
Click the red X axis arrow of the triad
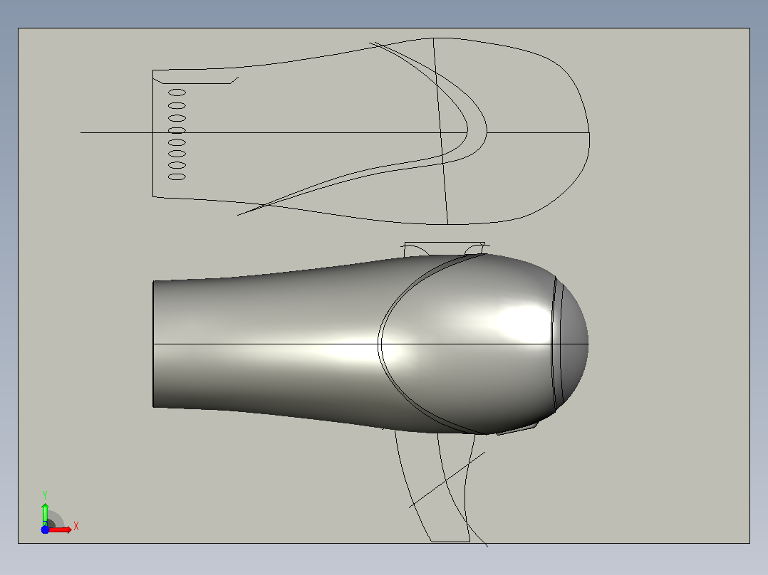click(60, 529)
